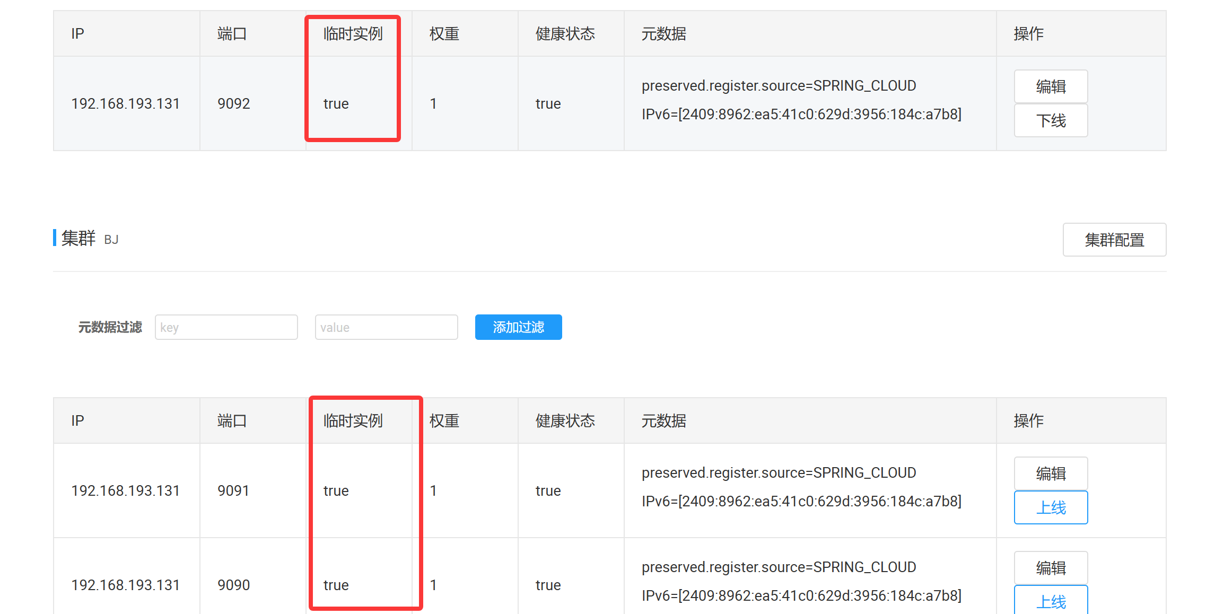Screen dimensions: 1206x614
Task: Click 权重 header in top table
Action: 444,34
